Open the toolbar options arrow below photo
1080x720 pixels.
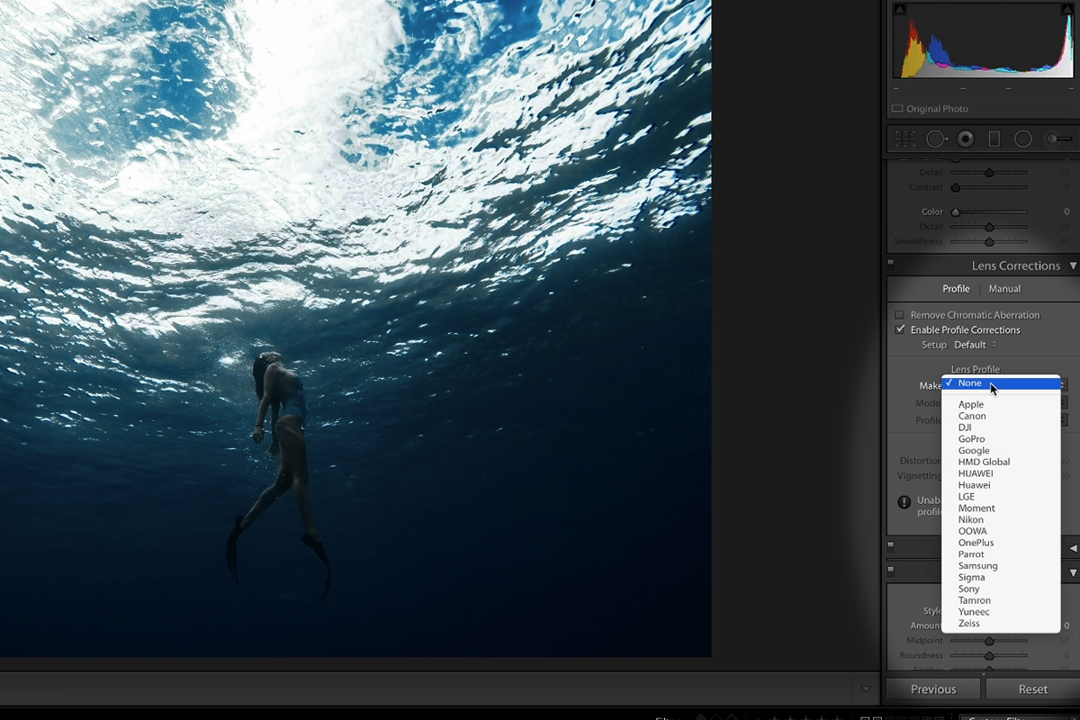[x=866, y=689]
